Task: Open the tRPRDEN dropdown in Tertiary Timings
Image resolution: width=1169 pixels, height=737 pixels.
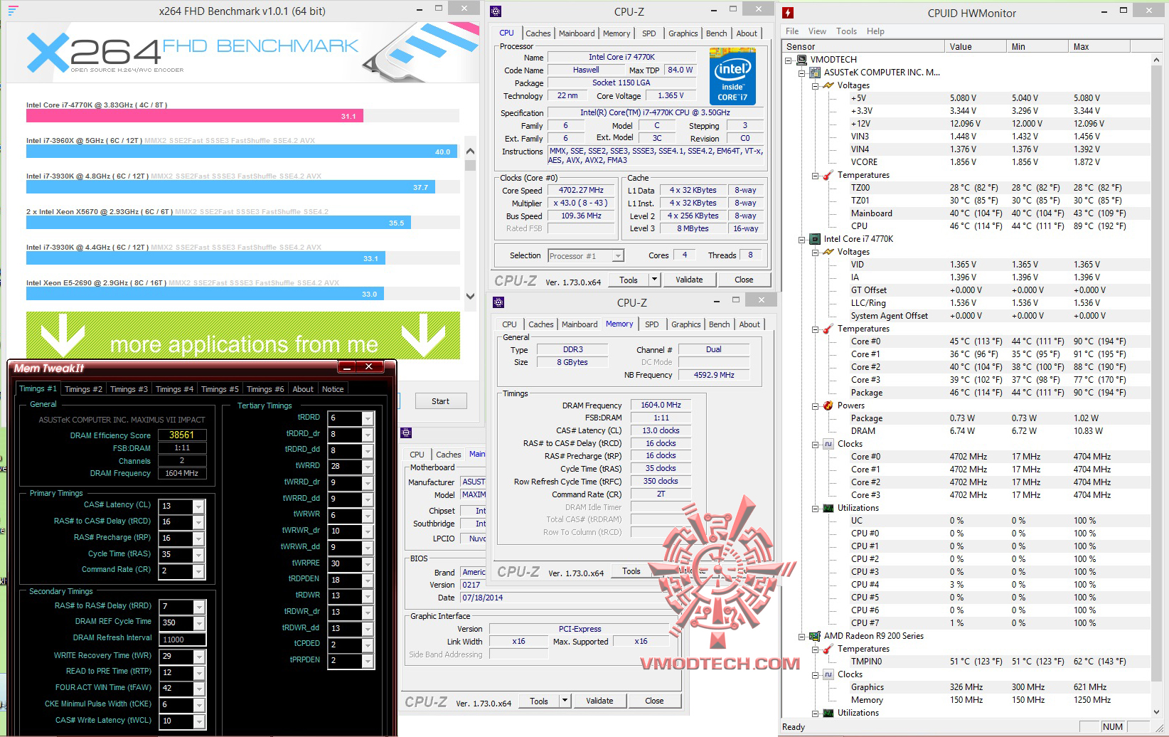Action: click(368, 661)
